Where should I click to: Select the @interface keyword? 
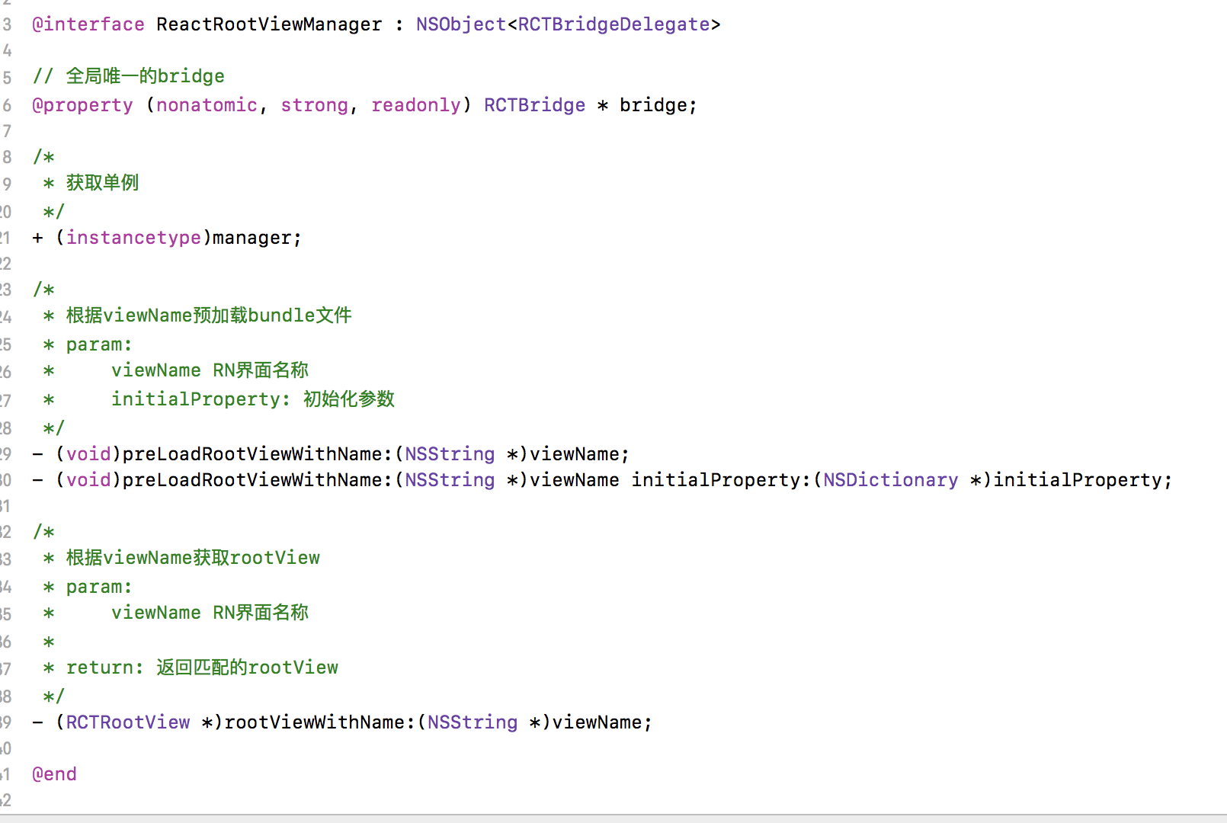(x=88, y=24)
